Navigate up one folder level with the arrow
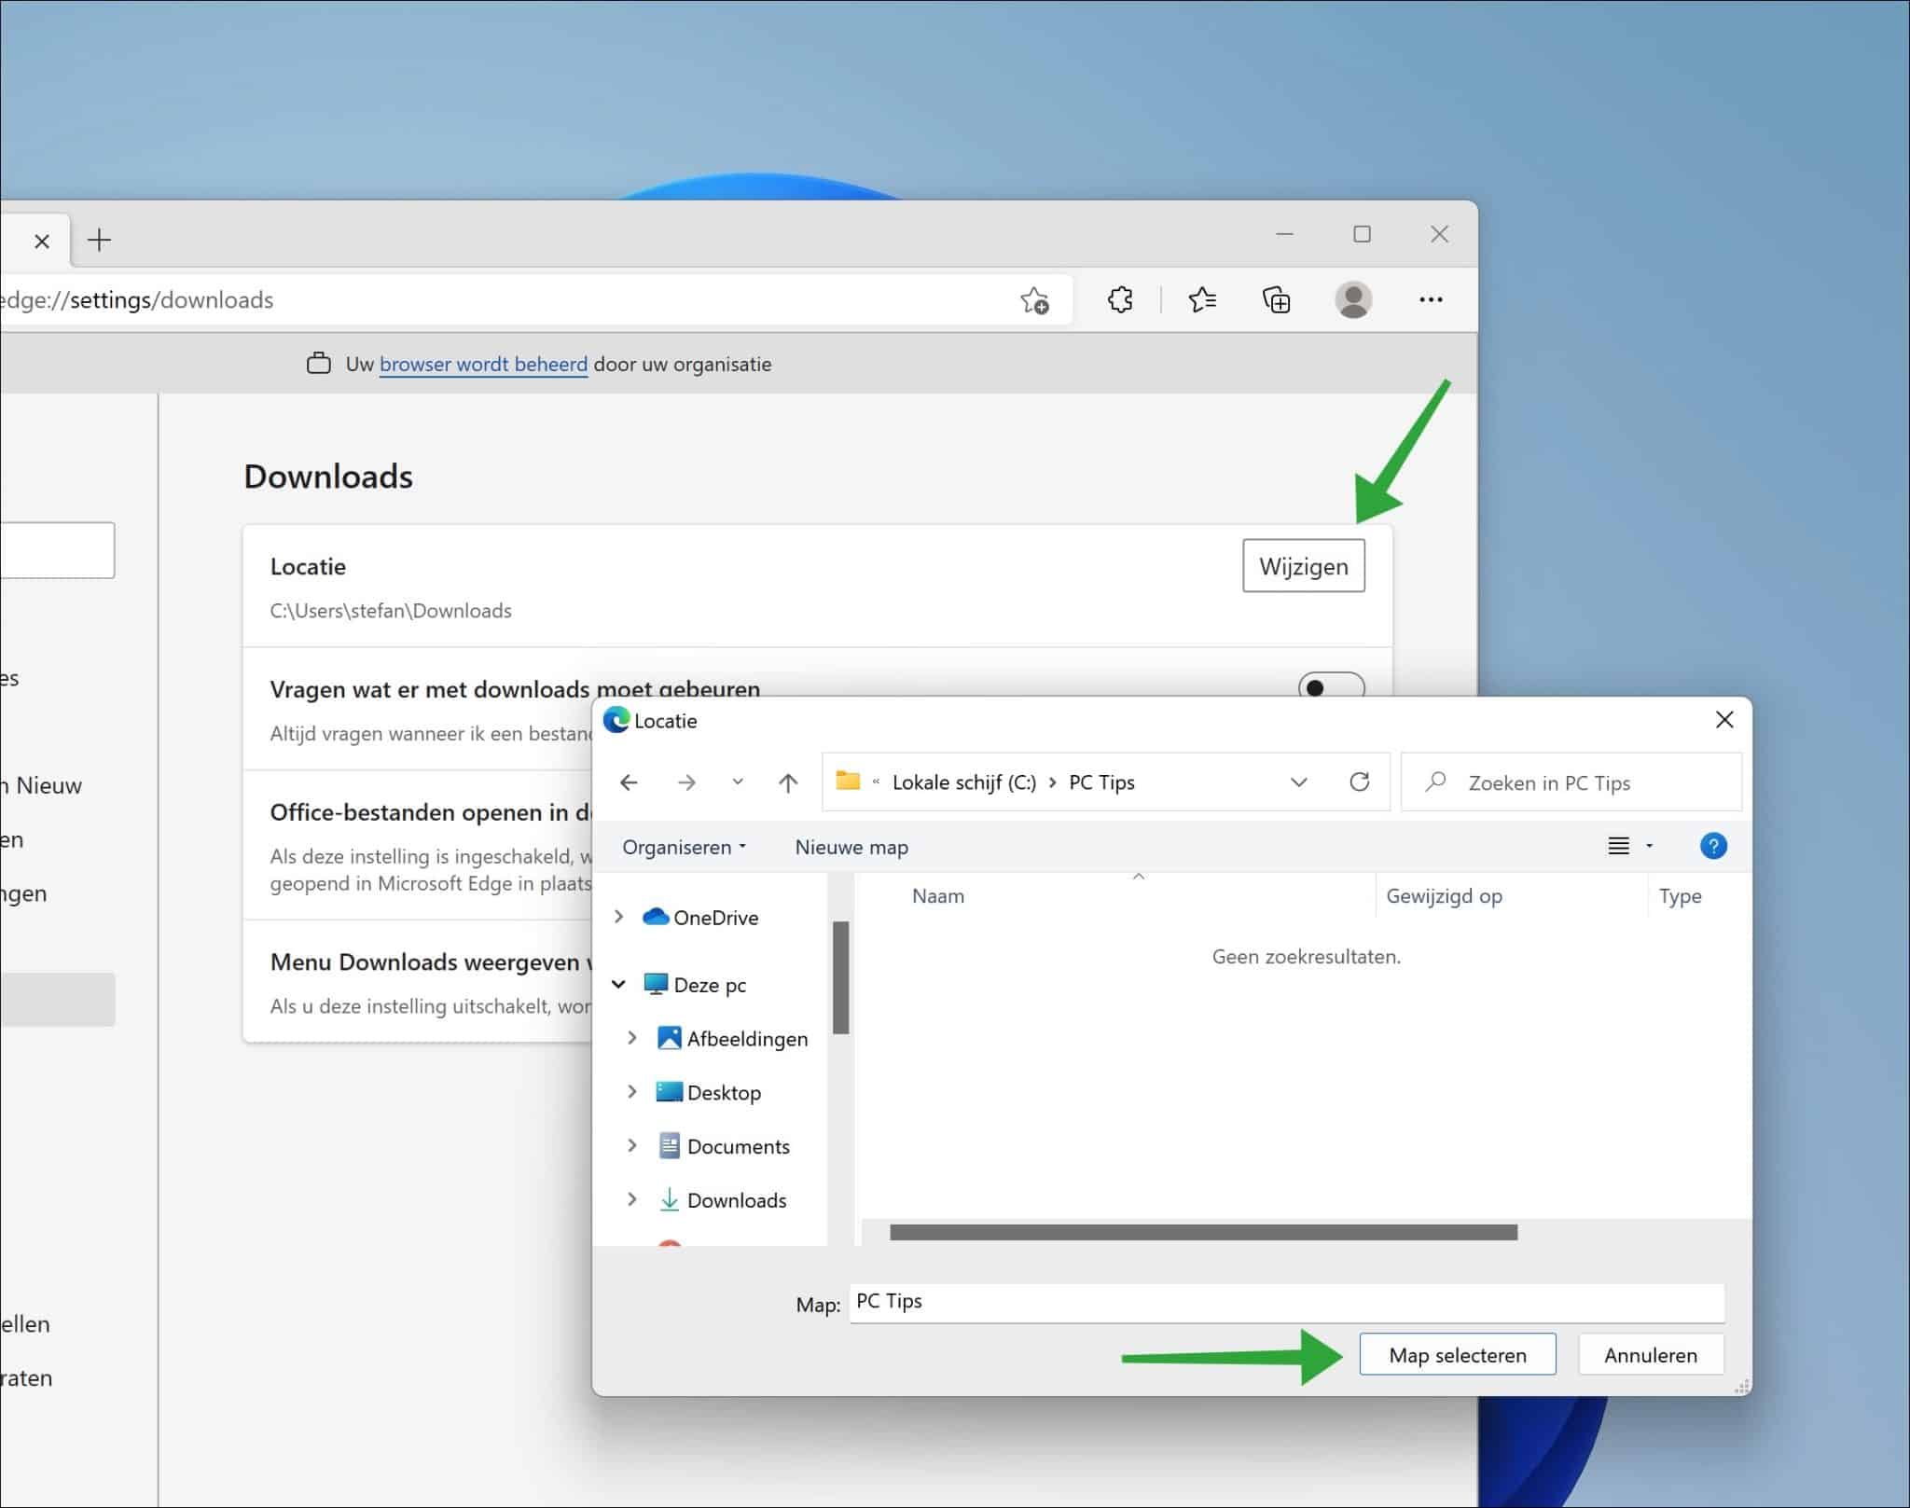 788,782
